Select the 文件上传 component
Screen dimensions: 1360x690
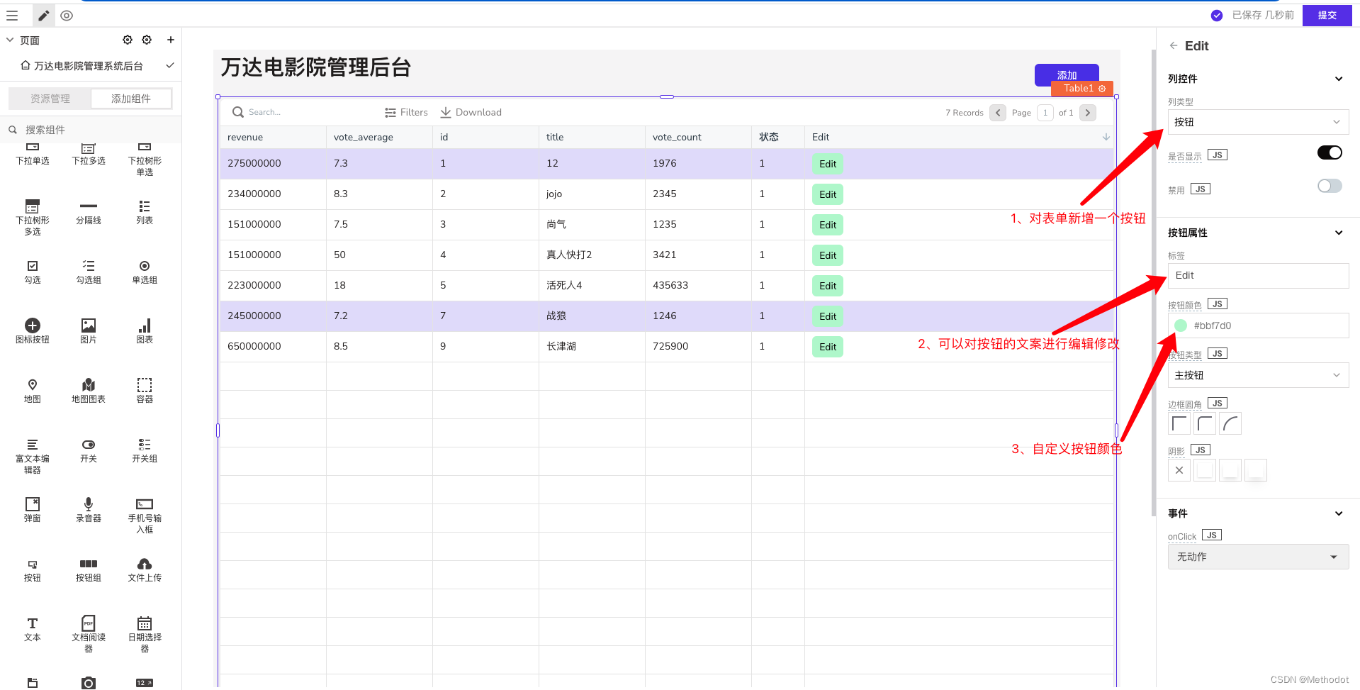(x=145, y=570)
